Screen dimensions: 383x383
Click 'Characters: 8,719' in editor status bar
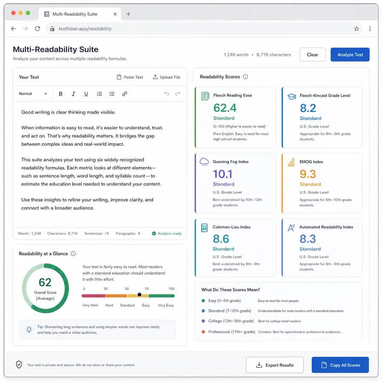pyautogui.click(x=62, y=234)
